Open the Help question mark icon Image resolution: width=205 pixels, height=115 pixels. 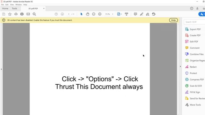pos(192,9)
